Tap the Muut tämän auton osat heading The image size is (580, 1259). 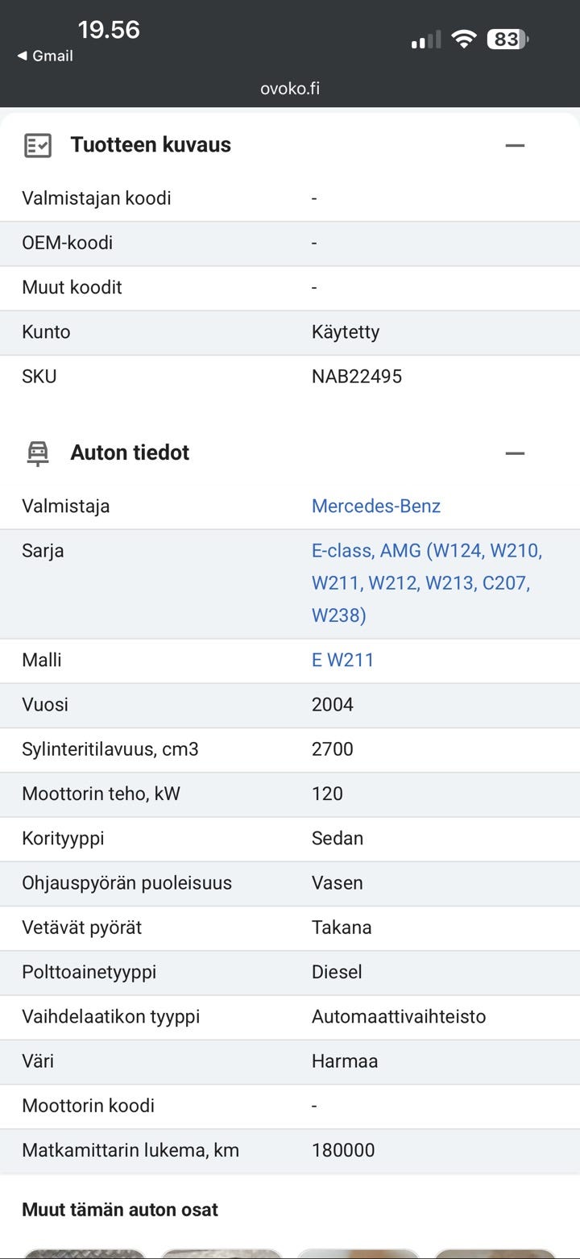120,1210
